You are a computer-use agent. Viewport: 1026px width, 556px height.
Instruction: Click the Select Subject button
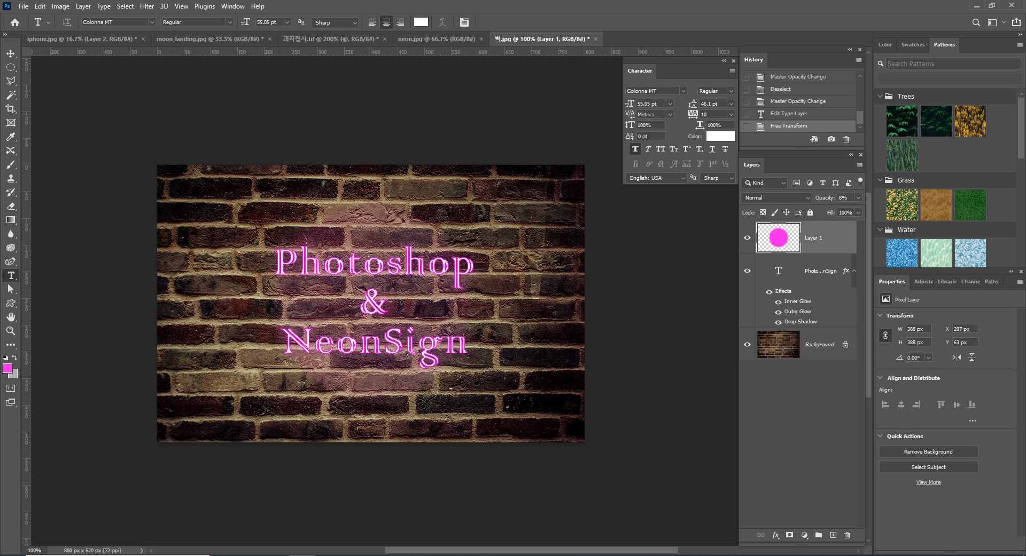(928, 467)
